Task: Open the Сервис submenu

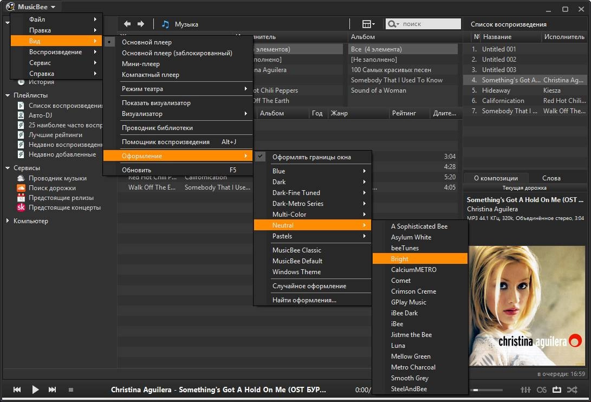Action: [56, 63]
